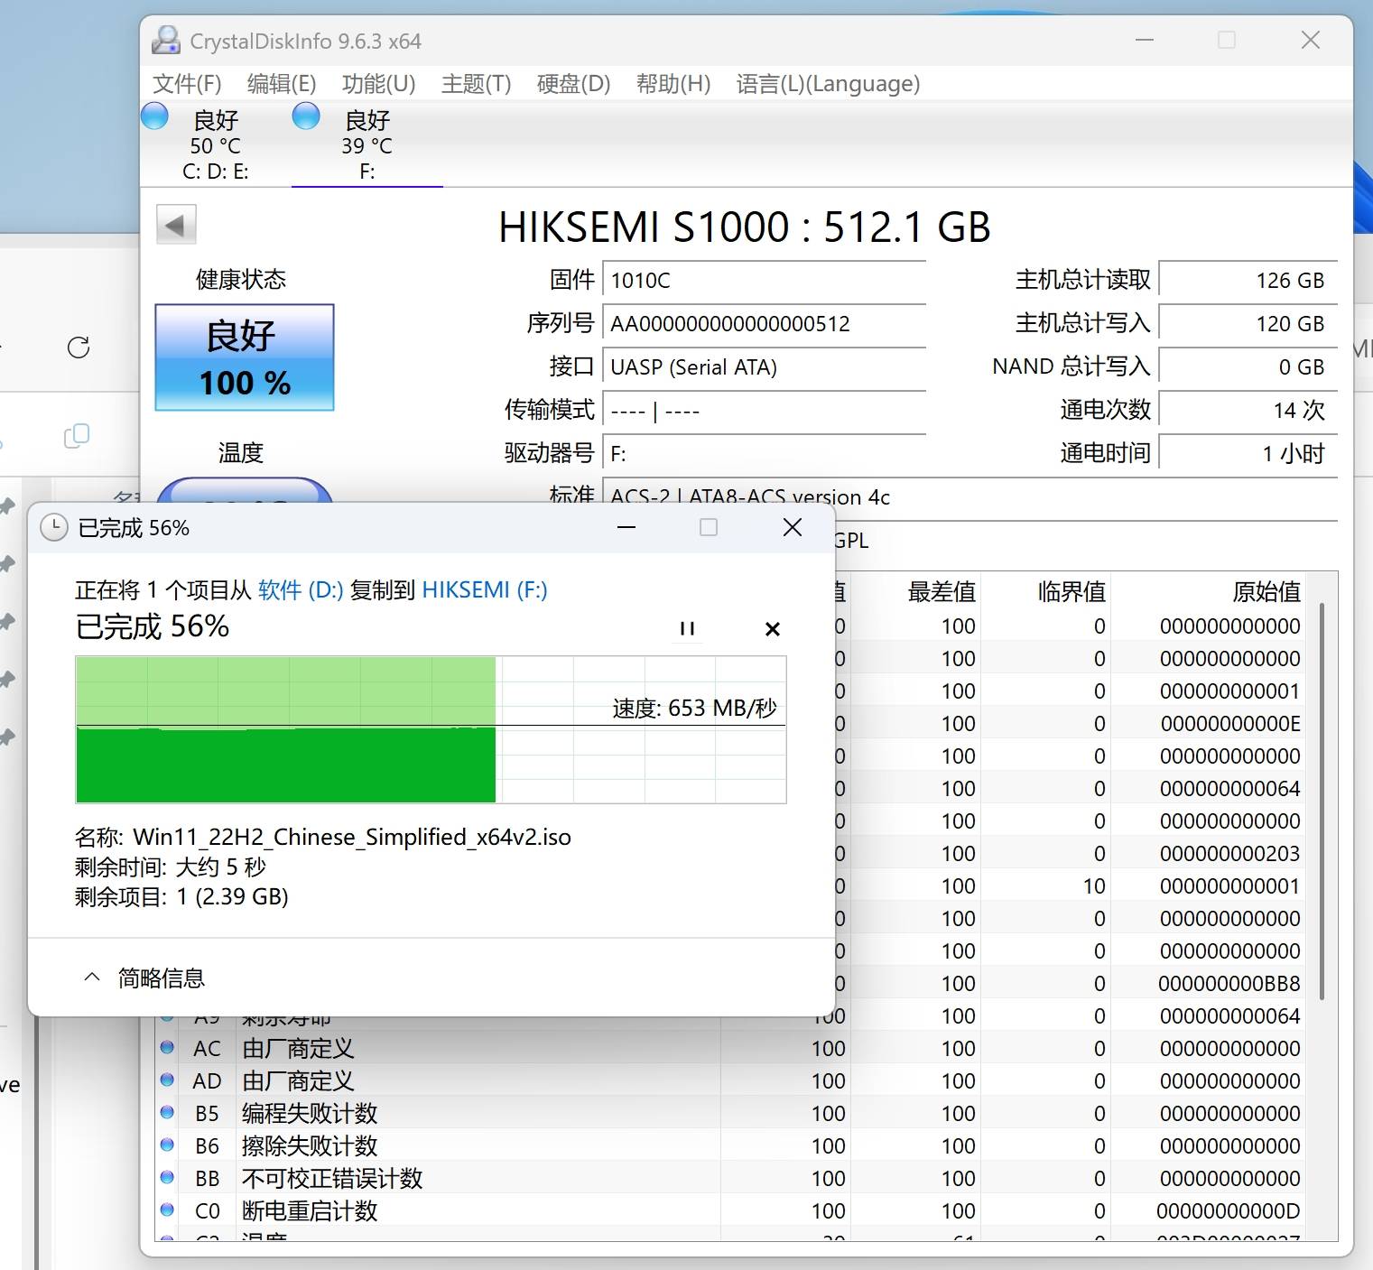This screenshot has width=1373, height=1270.
Task: Switch to the F: disk tab at 39 °C
Action: [367, 144]
